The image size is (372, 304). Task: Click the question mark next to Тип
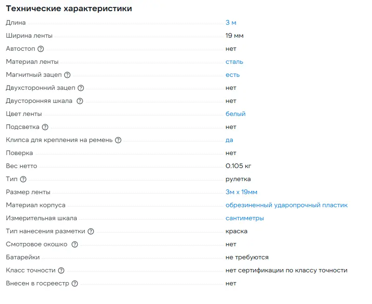point(23,179)
